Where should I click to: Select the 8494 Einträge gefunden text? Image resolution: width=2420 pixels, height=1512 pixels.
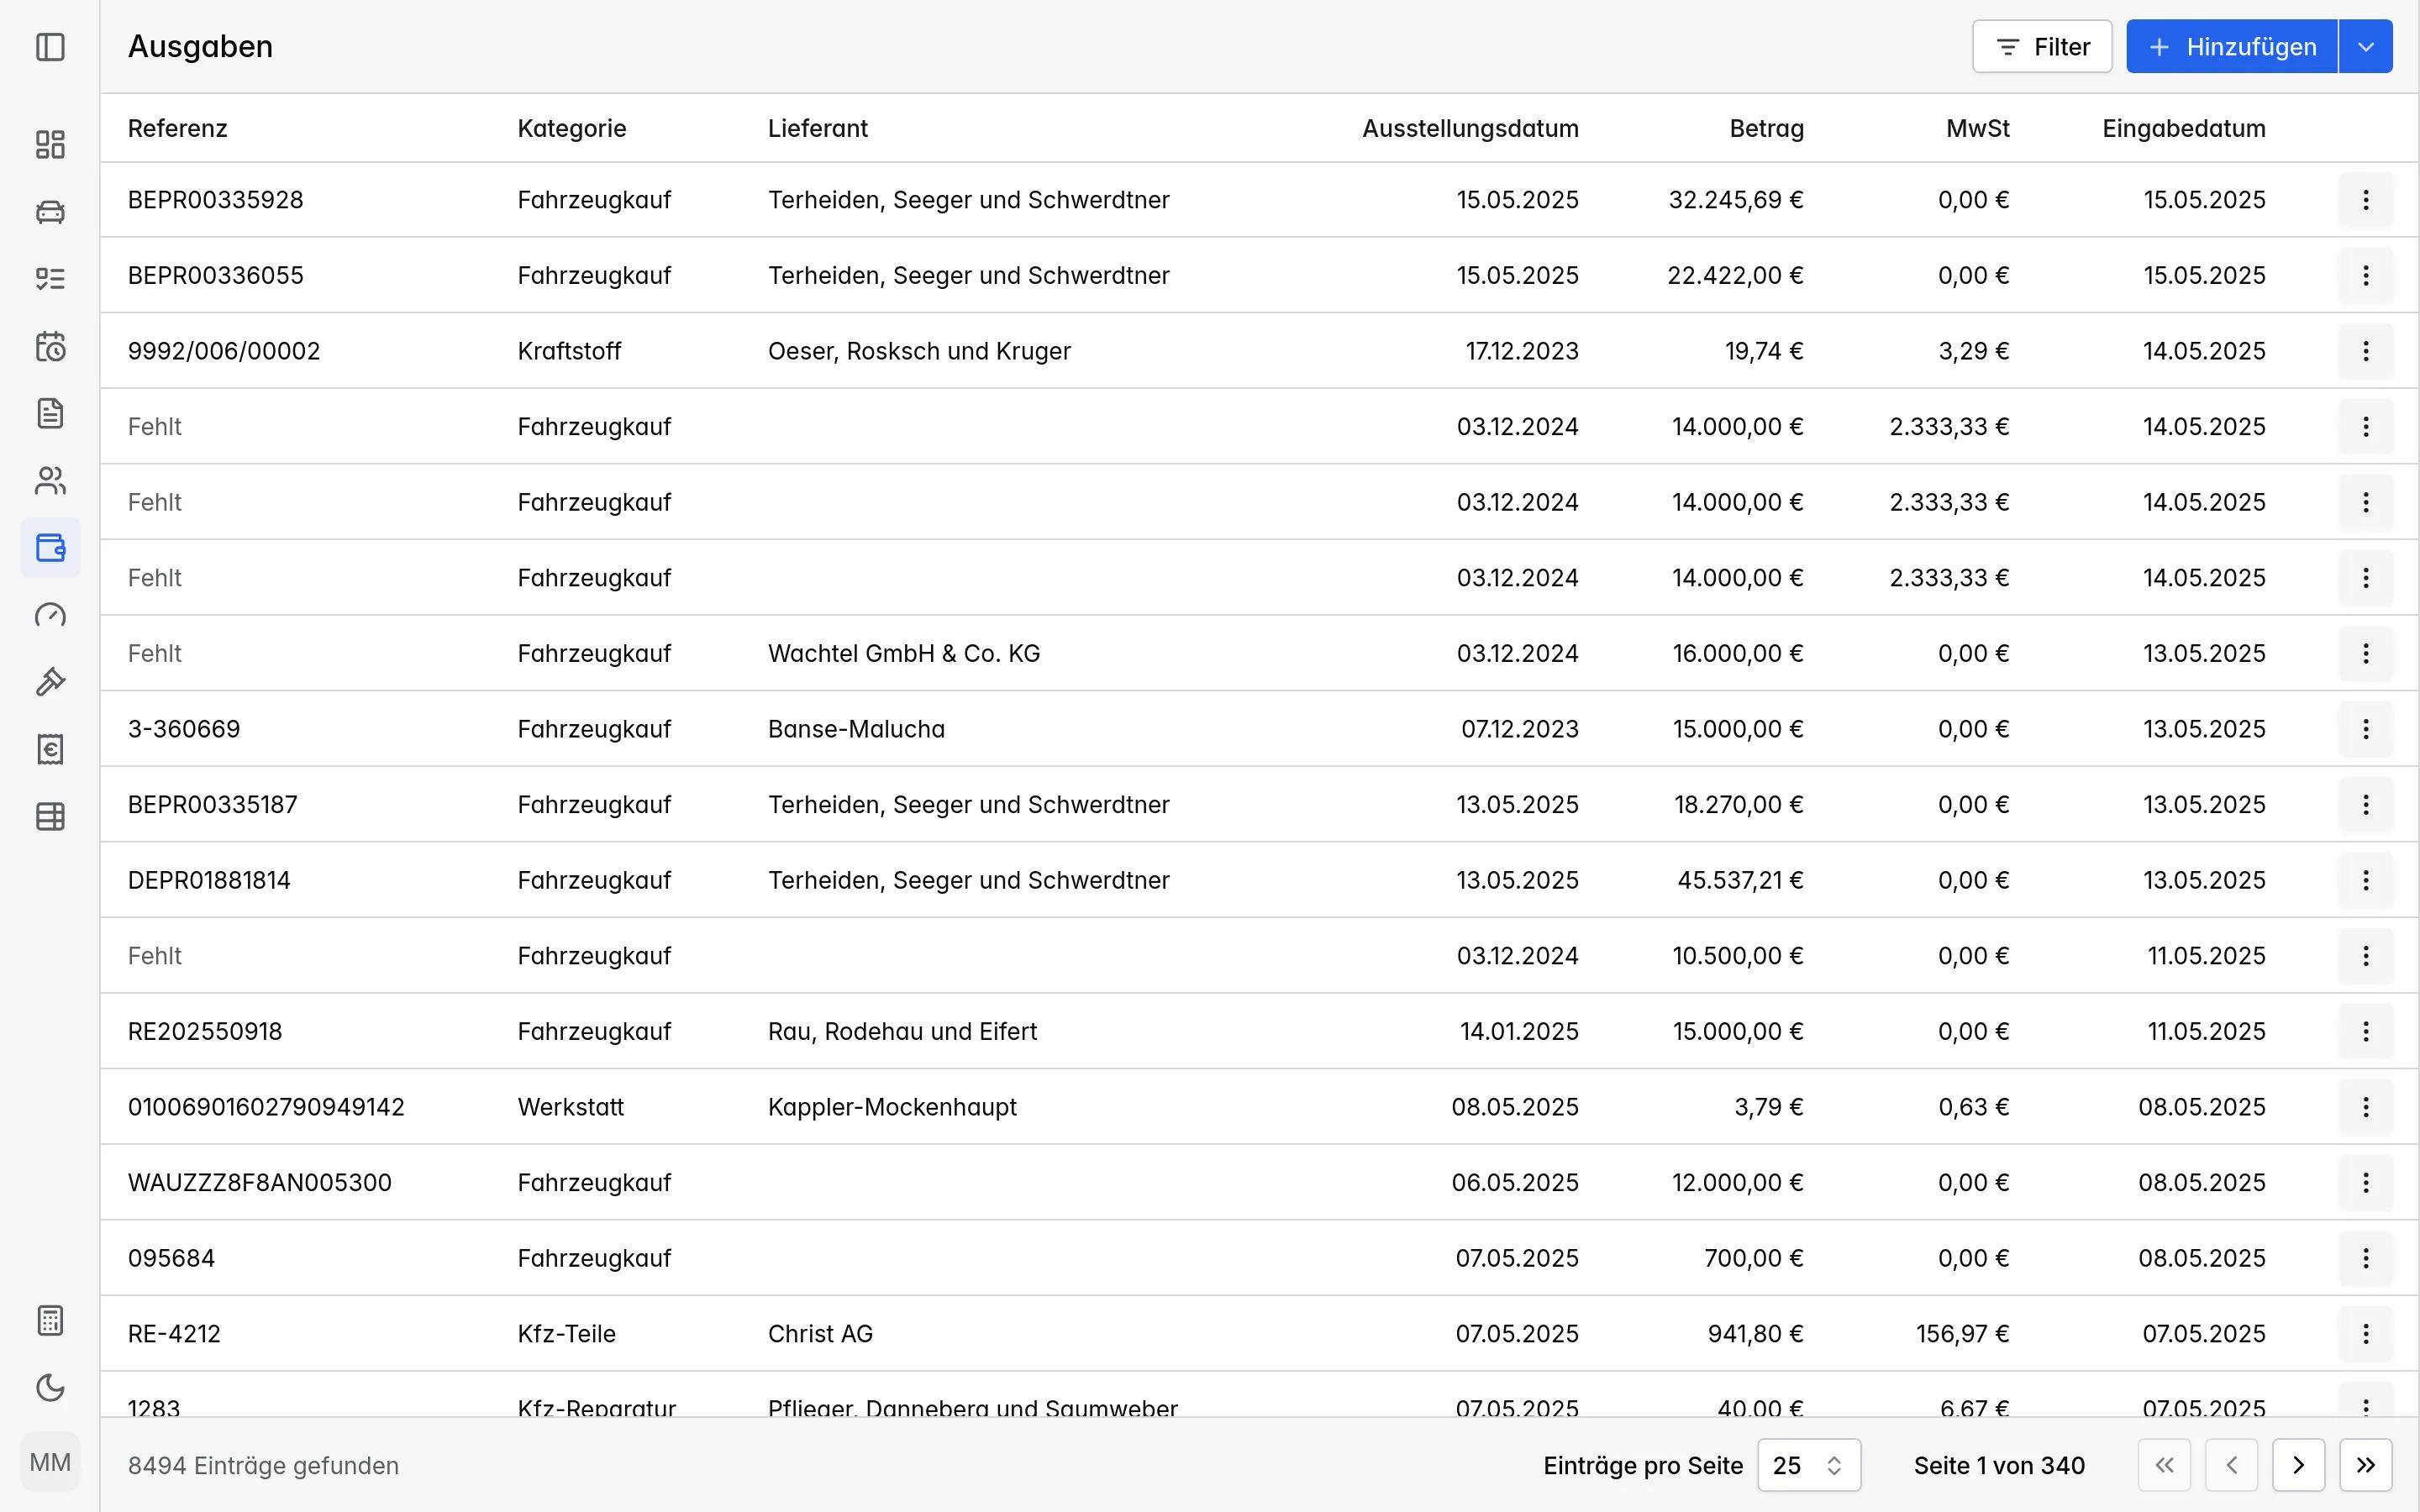click(x=263, y=1466)
